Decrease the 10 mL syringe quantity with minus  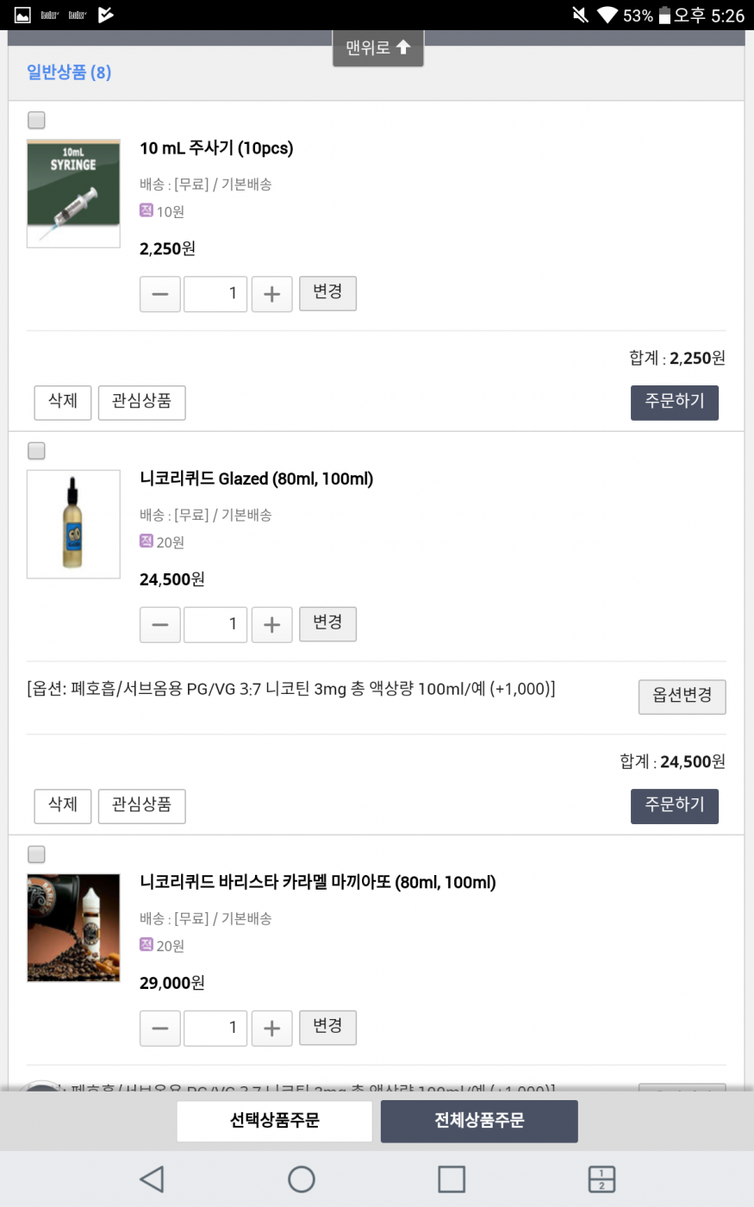(160, 294)
